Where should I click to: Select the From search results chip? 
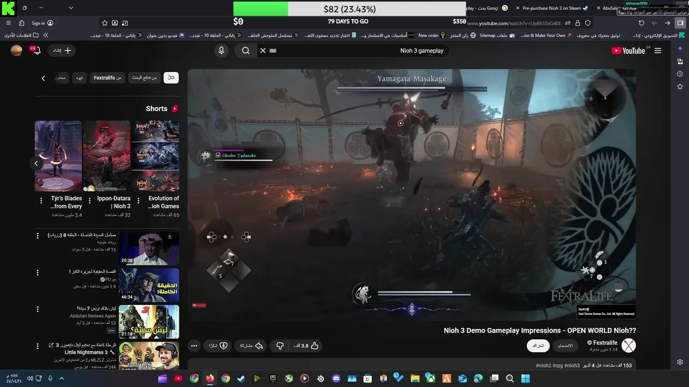pos(144,78)
